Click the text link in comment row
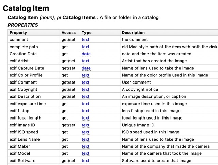This screenshot has width=218, height=165. 85,40
